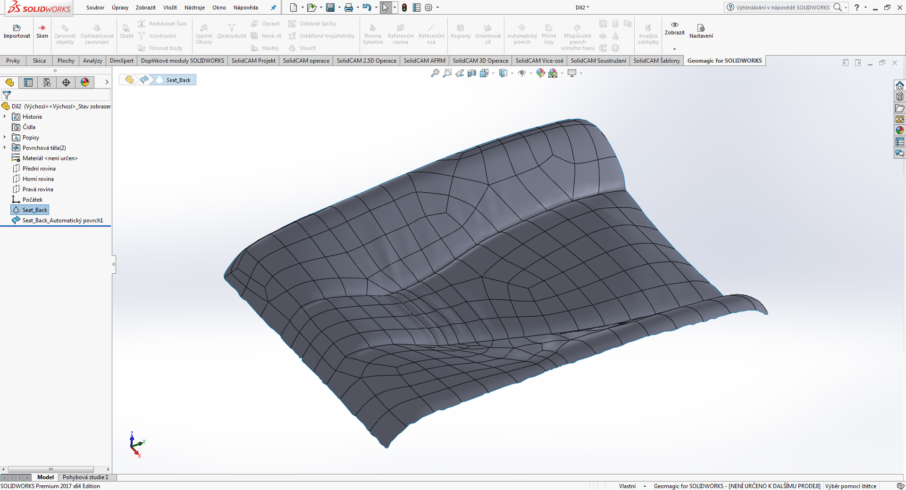The height and width of the screenshot is (490, 906).
Task: Pin the menu bar with the pushpin
Action: 273,8
